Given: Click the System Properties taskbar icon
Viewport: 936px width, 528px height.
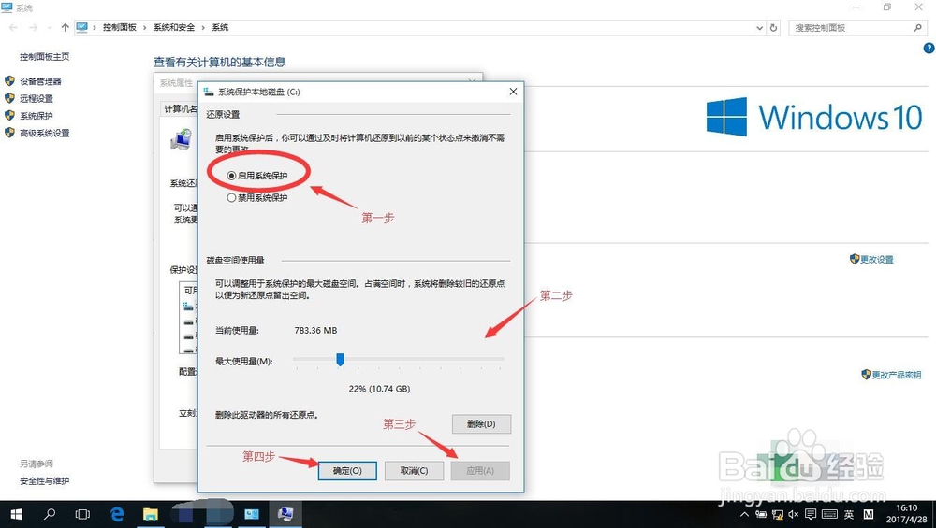Looking at the screenshot, I should tap(285, 514).
